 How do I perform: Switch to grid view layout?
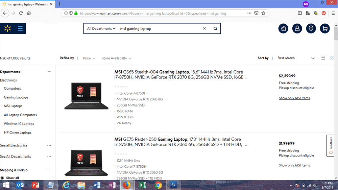(x=332, y=58)
